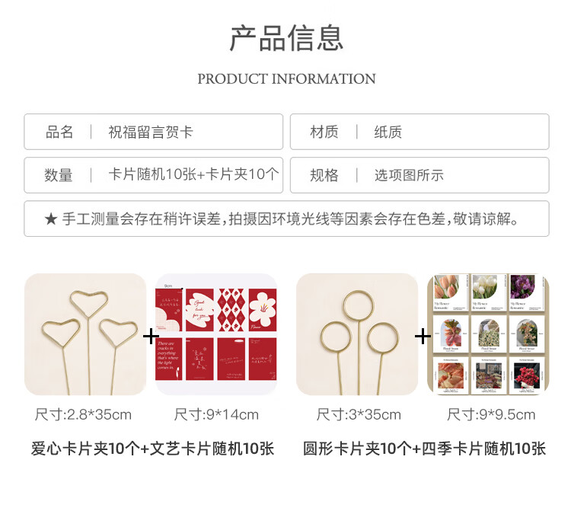Click the 尺寸:2.8*35cm label
The height and width of the screenshot is (514, 571).
click(x=83, y=414)
